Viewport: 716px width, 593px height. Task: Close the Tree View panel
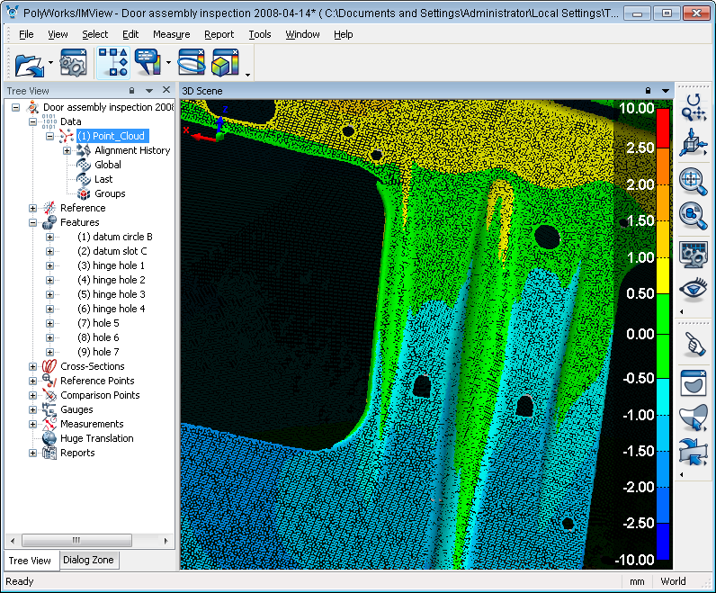pos(166,90)
